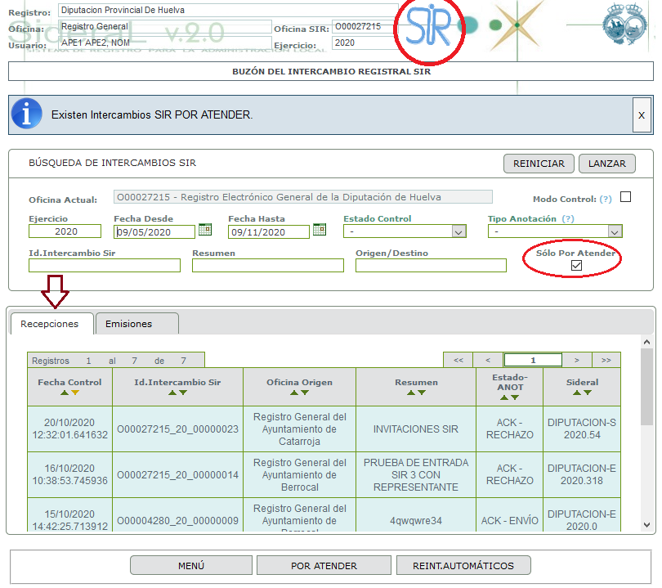Open REINT.AUTOMÁTICOS
Viewport: 662px width, 588px height.
point(463,566)
